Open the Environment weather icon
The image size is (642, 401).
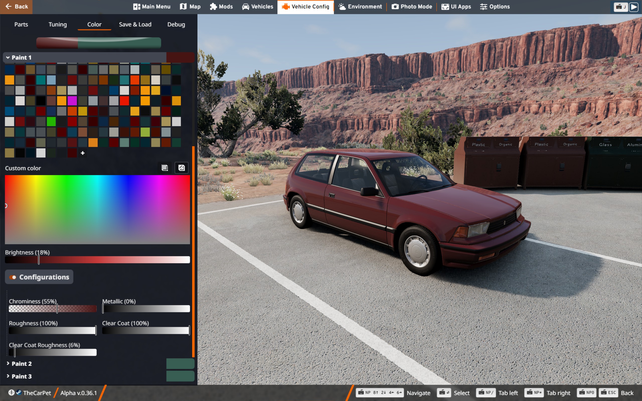tap(342, 7)
